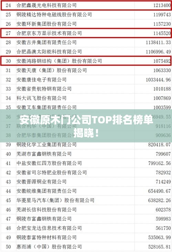
Task: Select 华菱星马汽车(集团)股份有限公司 entry
Action: (x=55, y=200)
